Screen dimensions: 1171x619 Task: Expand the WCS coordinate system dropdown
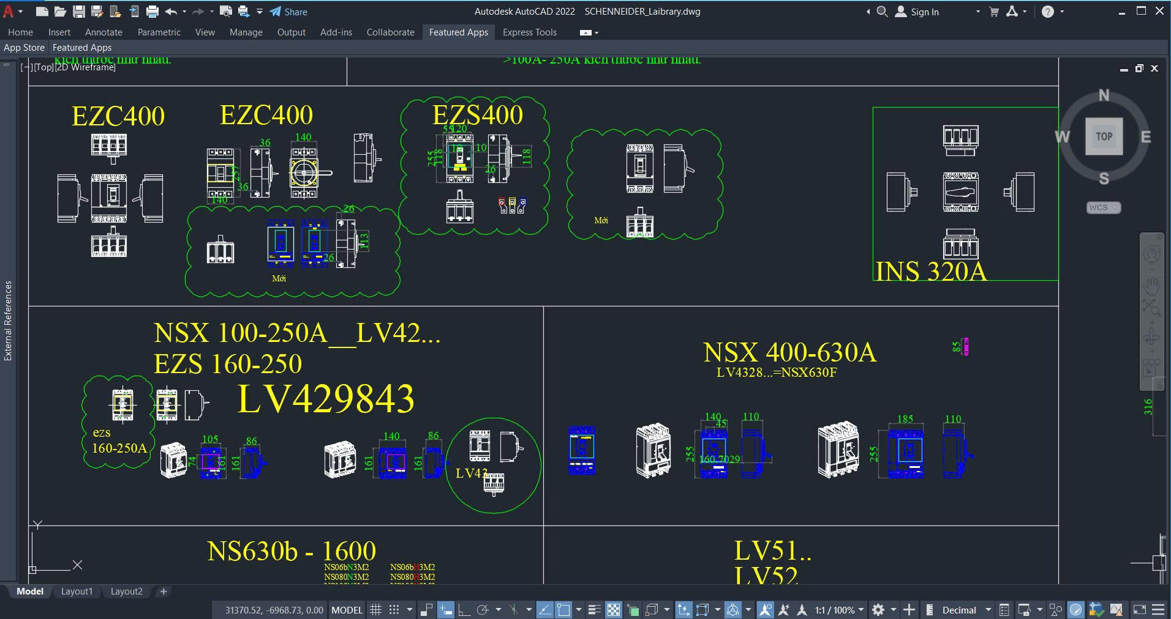[x=1104, y=207]
